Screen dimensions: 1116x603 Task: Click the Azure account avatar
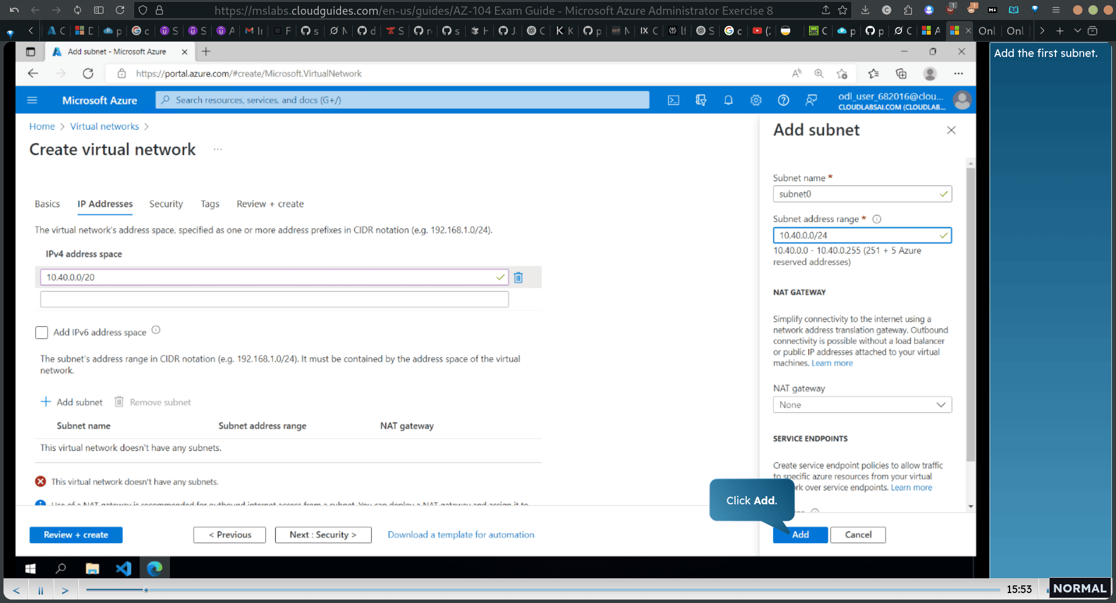pos(962,100)
